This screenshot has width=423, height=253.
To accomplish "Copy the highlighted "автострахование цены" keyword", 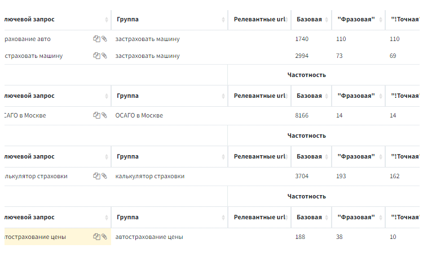I will coord(96,237).
